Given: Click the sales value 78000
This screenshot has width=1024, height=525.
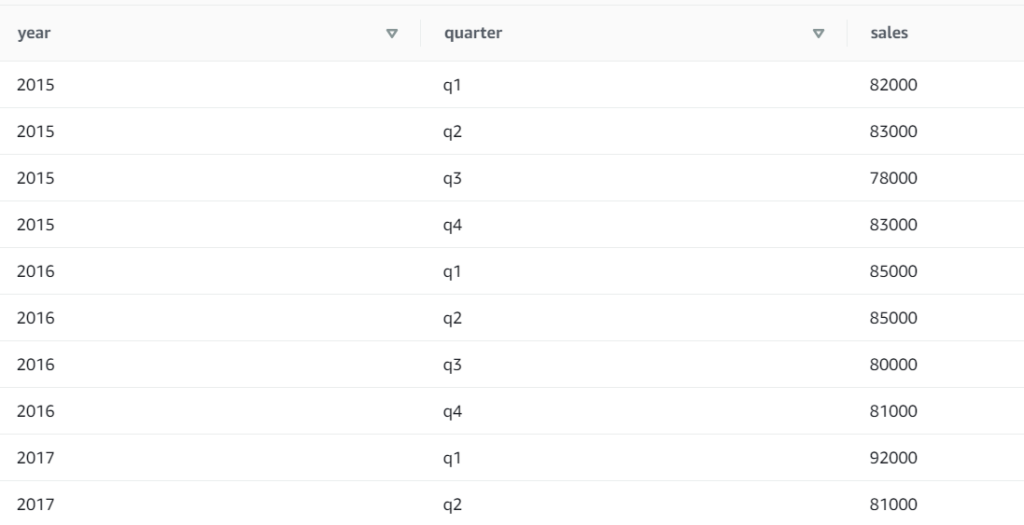Looking at the screenshot, I should click(893, 178).
